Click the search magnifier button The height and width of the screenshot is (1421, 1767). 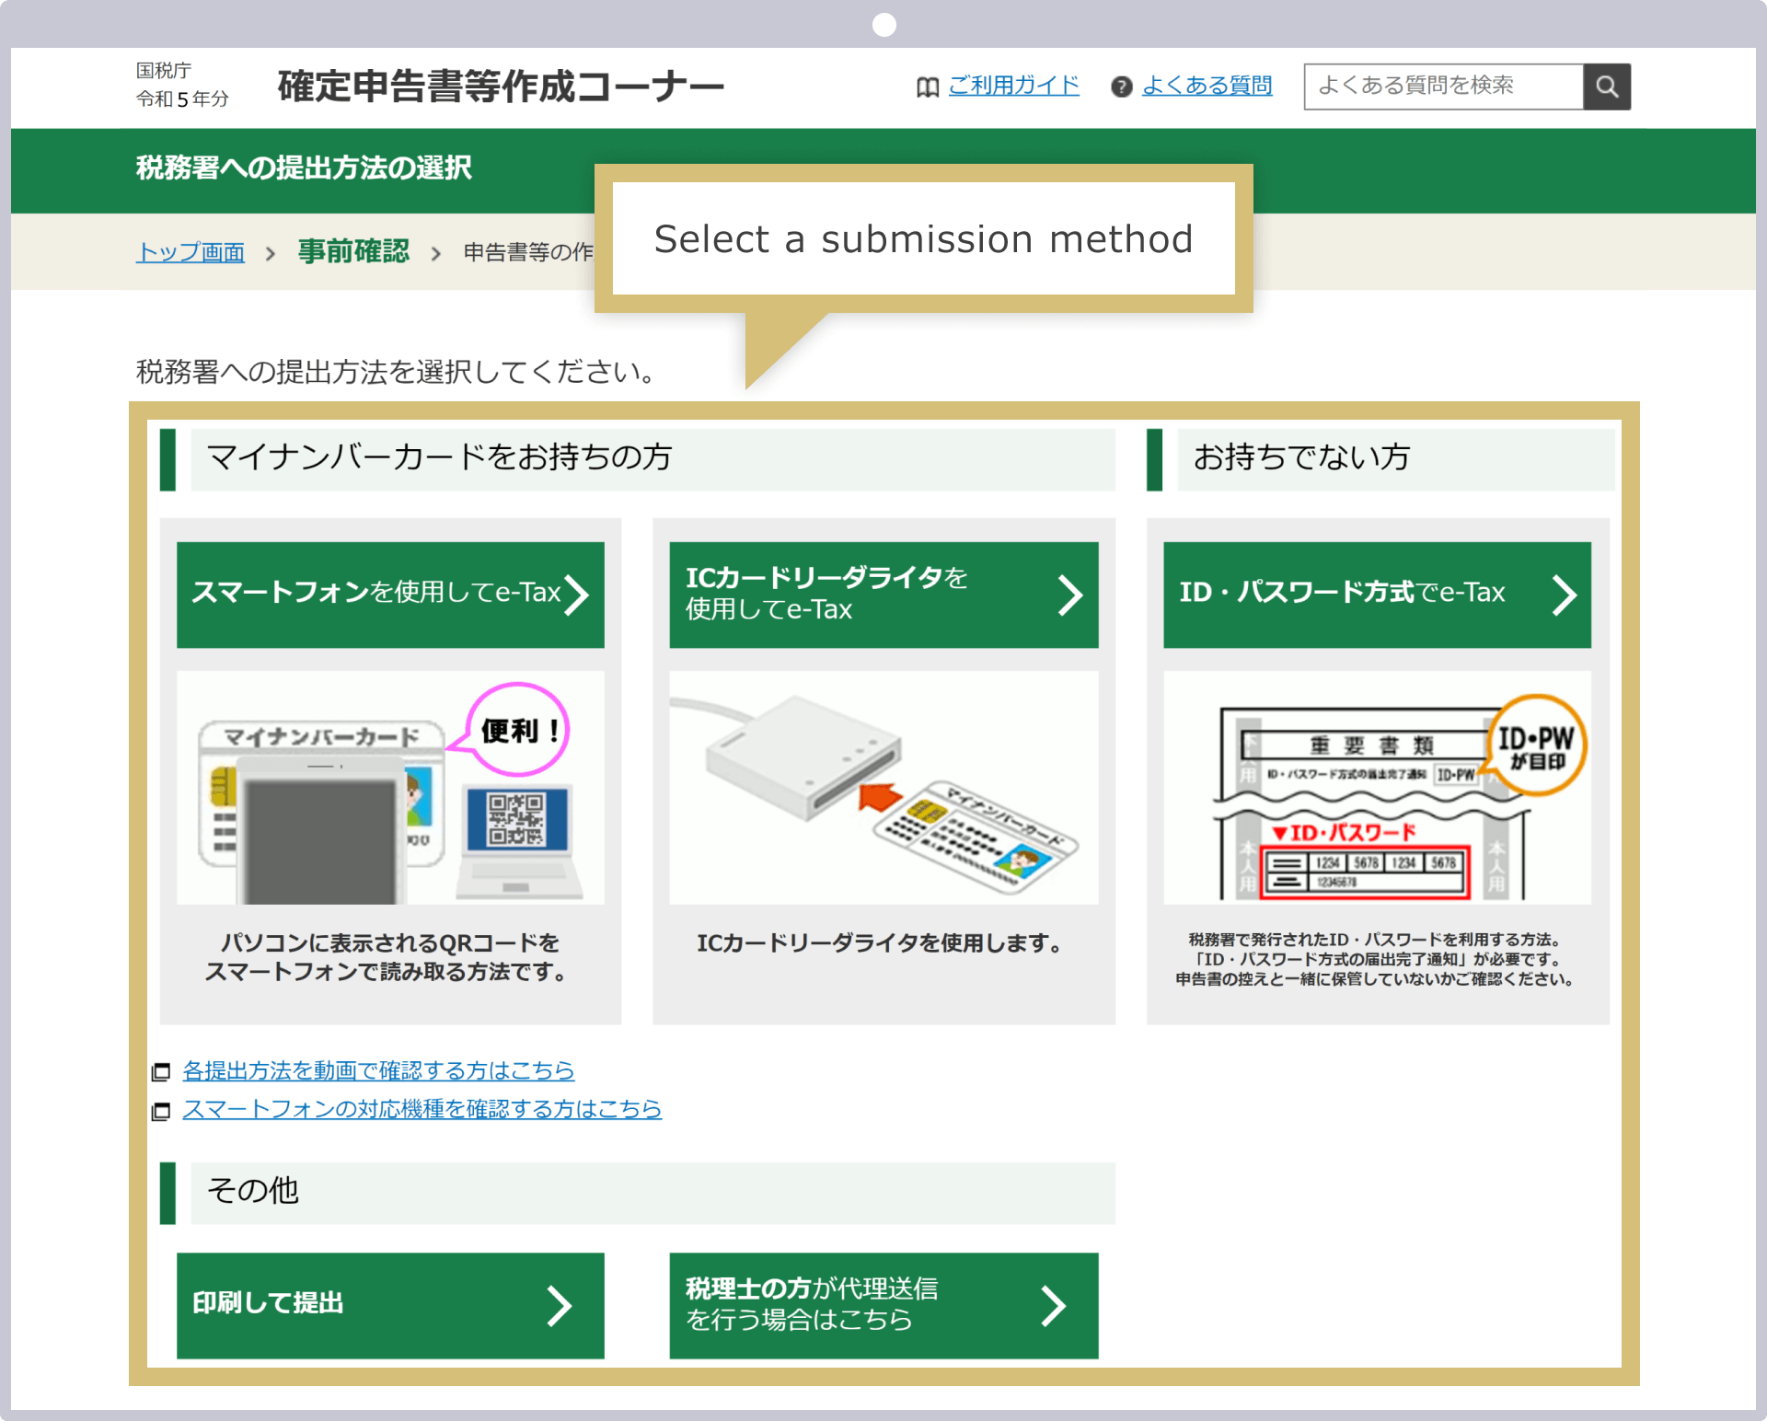[x=1607, y=87]
